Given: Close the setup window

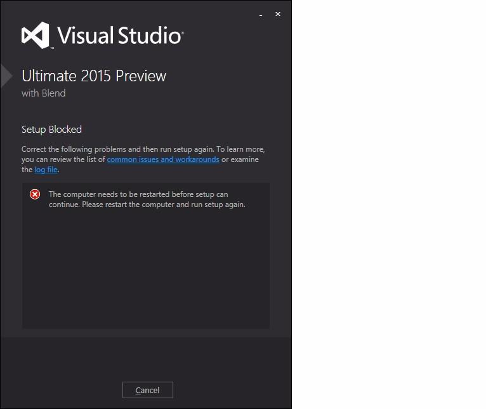Looking at the screenshot, I should tap(278, 14).
